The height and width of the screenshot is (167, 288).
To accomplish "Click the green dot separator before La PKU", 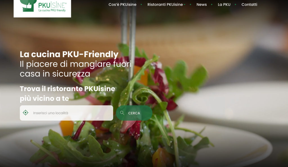I will pos(212,5).
